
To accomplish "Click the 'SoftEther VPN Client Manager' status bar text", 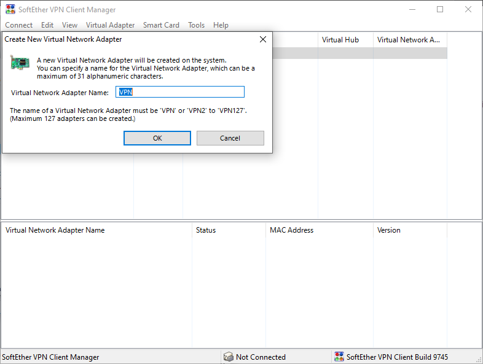I will (50, 357).
